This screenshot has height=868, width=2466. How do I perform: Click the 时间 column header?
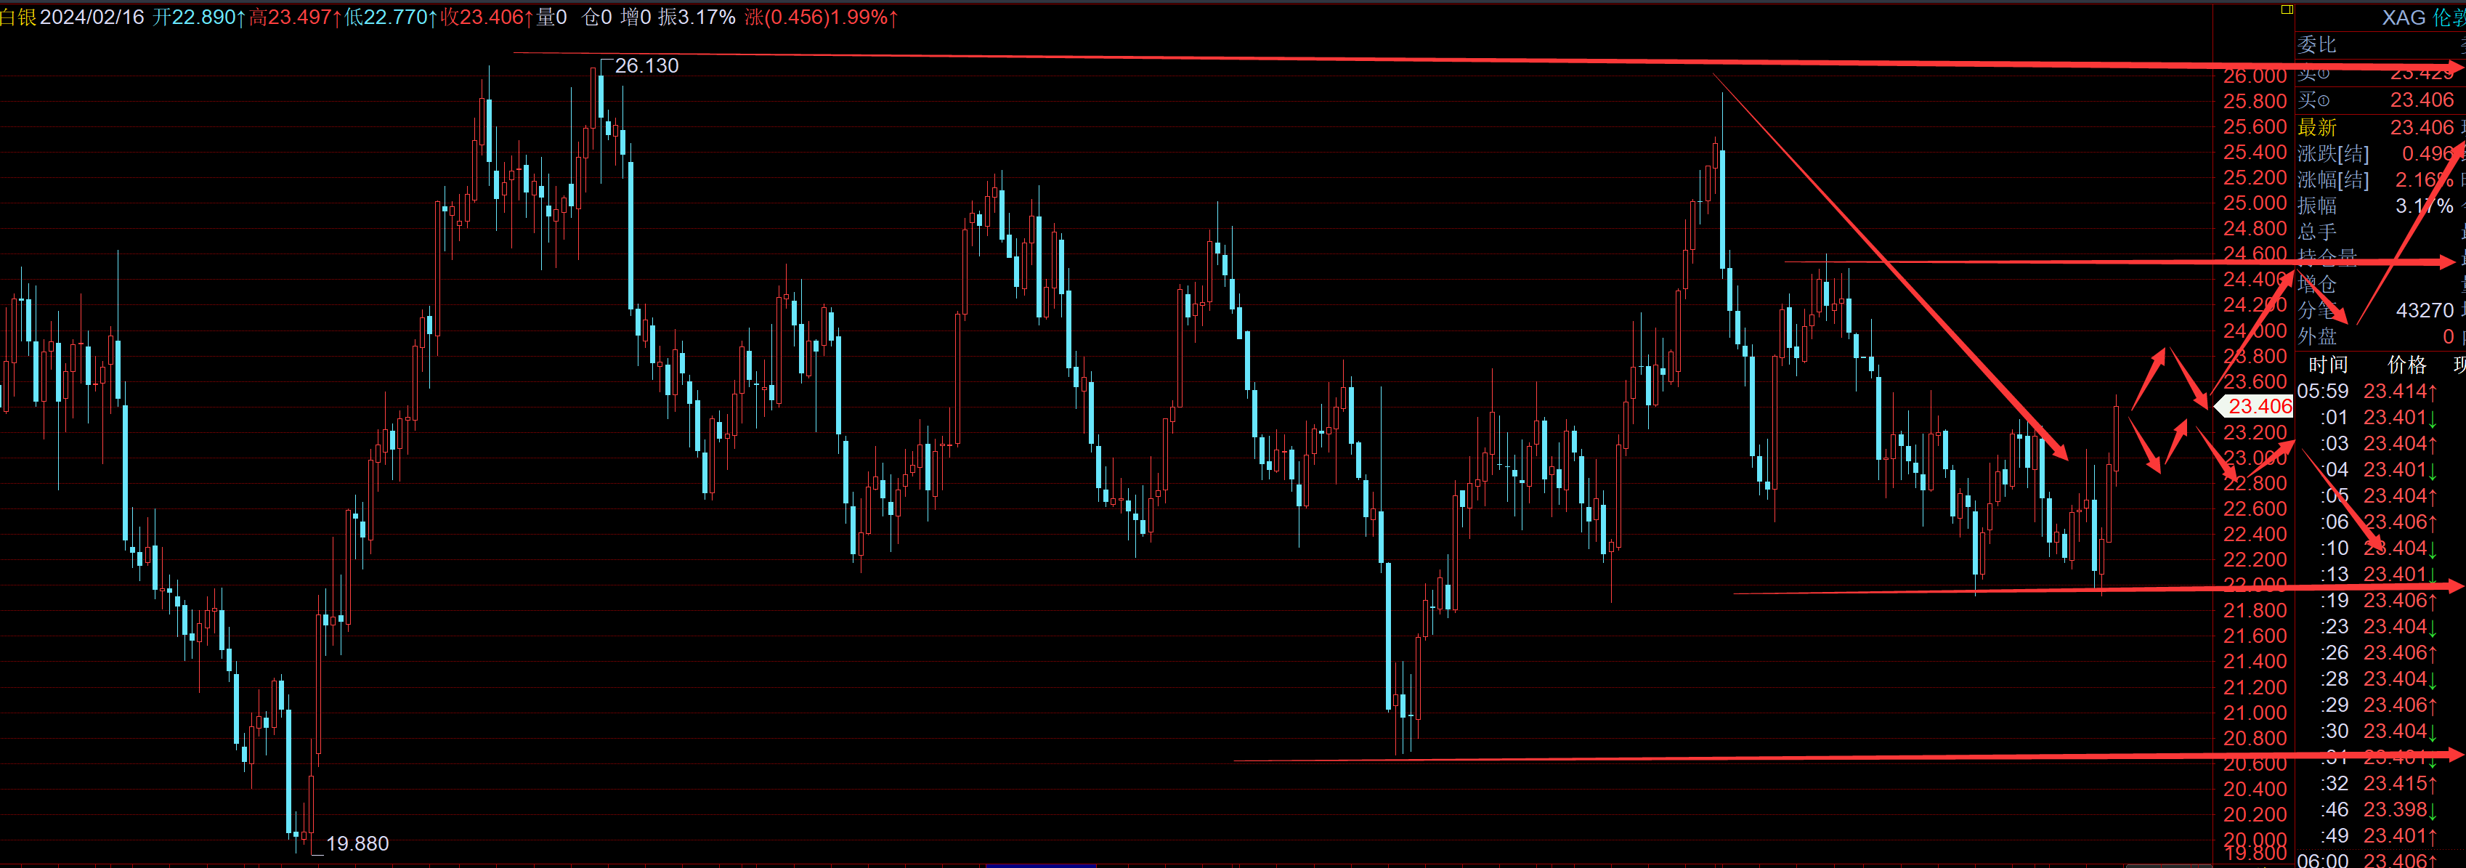pyautogui.click(x=2327, y=365)
